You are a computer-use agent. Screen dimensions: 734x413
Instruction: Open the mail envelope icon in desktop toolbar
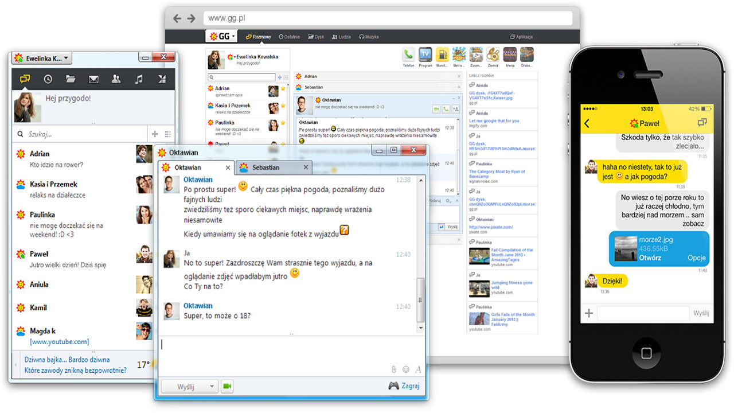tap(93, 79)
